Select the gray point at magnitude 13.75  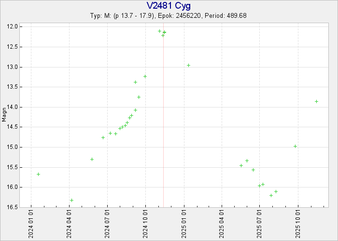[139, 97]
